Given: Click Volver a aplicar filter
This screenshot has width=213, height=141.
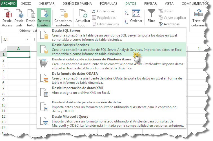Looking at the screenshot, I should click(172, 18).
